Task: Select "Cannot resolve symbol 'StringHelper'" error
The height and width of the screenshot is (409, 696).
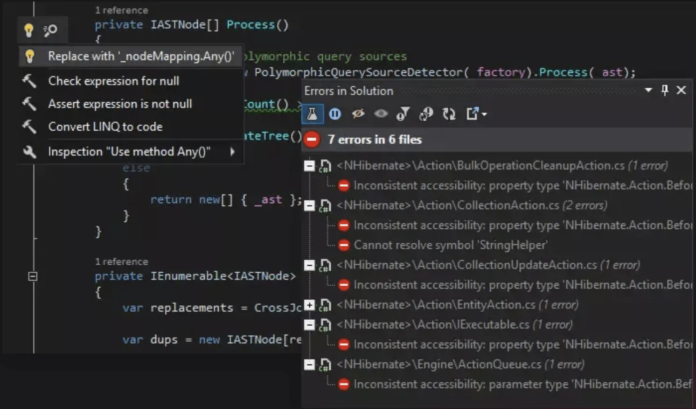Action: click(x=450, y=245)
